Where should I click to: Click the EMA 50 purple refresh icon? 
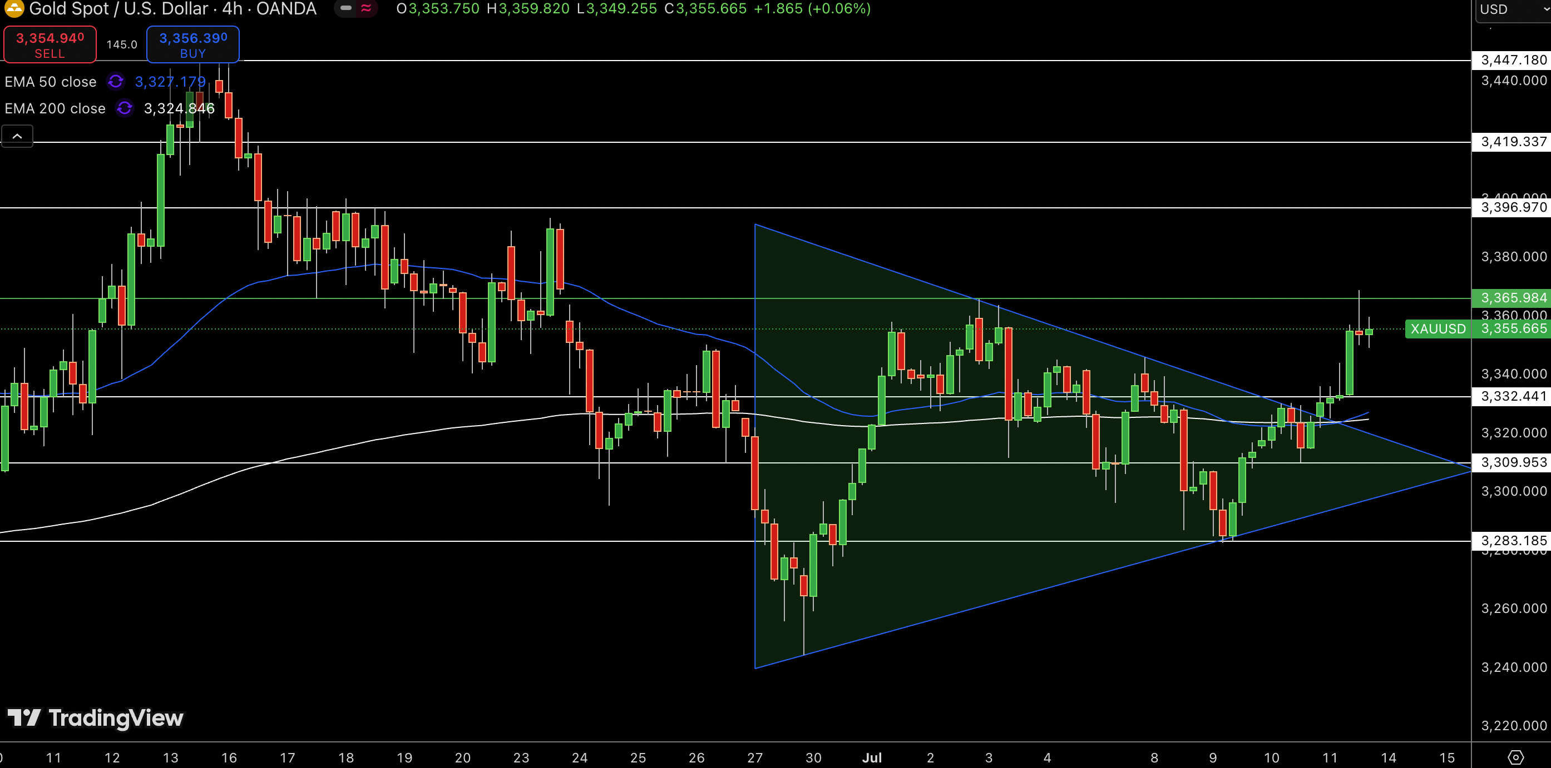116,81
